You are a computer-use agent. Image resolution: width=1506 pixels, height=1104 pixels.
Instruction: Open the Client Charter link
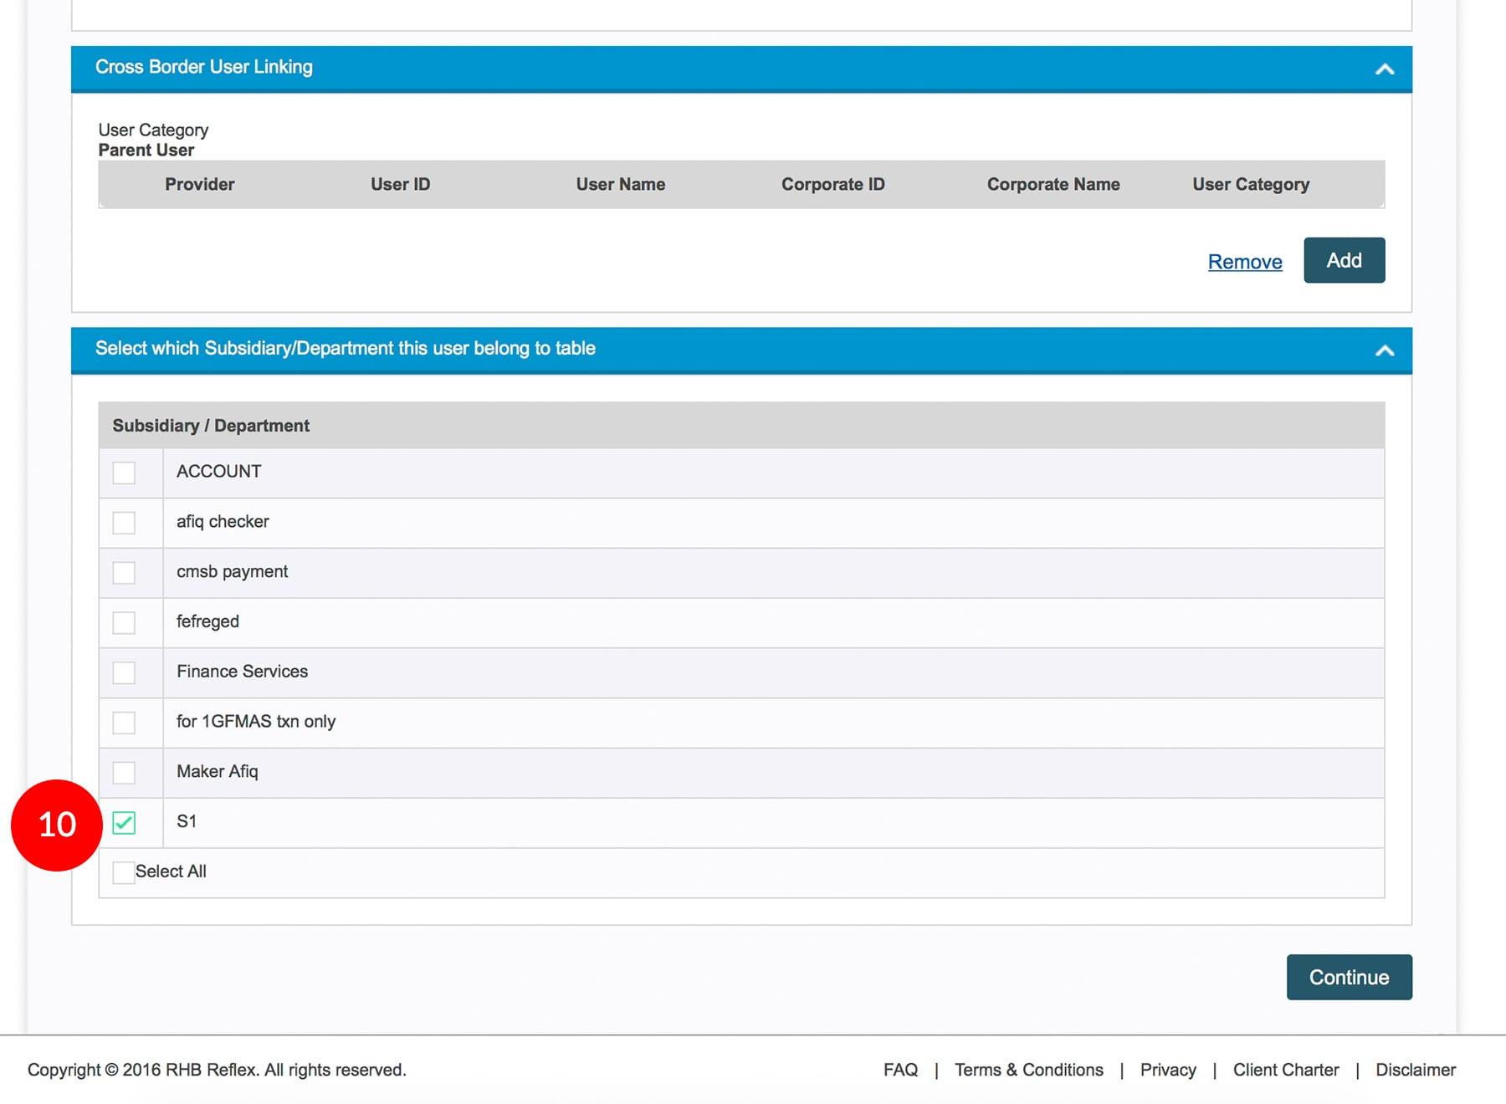coord(1285,1070)
